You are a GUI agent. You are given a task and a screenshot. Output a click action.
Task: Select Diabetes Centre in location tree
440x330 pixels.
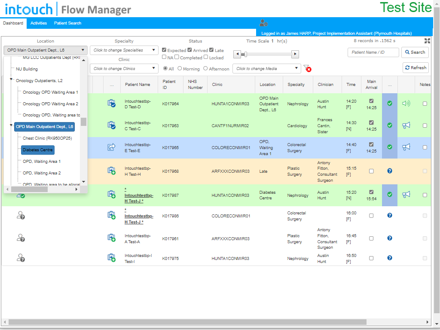point(38,150)
